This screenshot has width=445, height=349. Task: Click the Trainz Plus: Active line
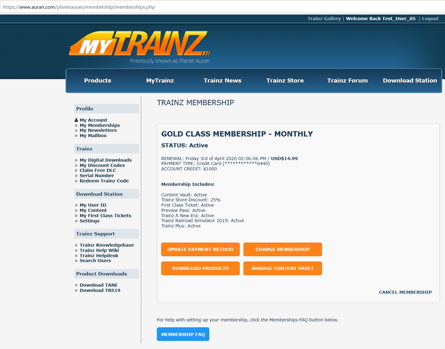[x=181, y=226]
